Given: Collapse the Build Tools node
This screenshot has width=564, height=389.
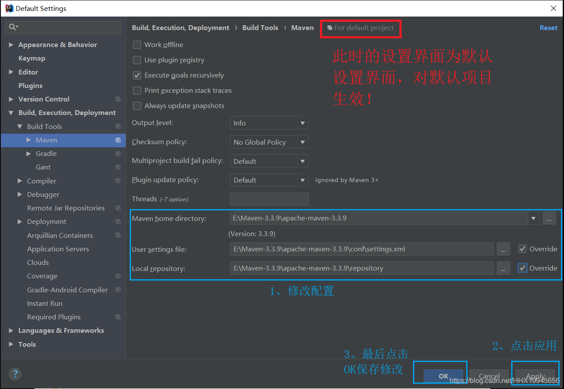Looking at the screenshot, I should 20,126.
